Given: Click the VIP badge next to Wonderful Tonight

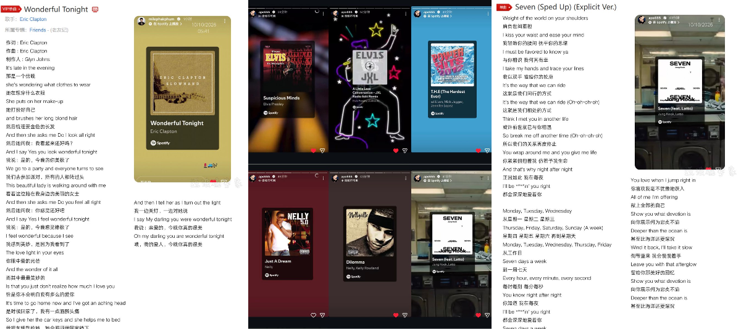Looking at the screenshot, I should (11, 9).
